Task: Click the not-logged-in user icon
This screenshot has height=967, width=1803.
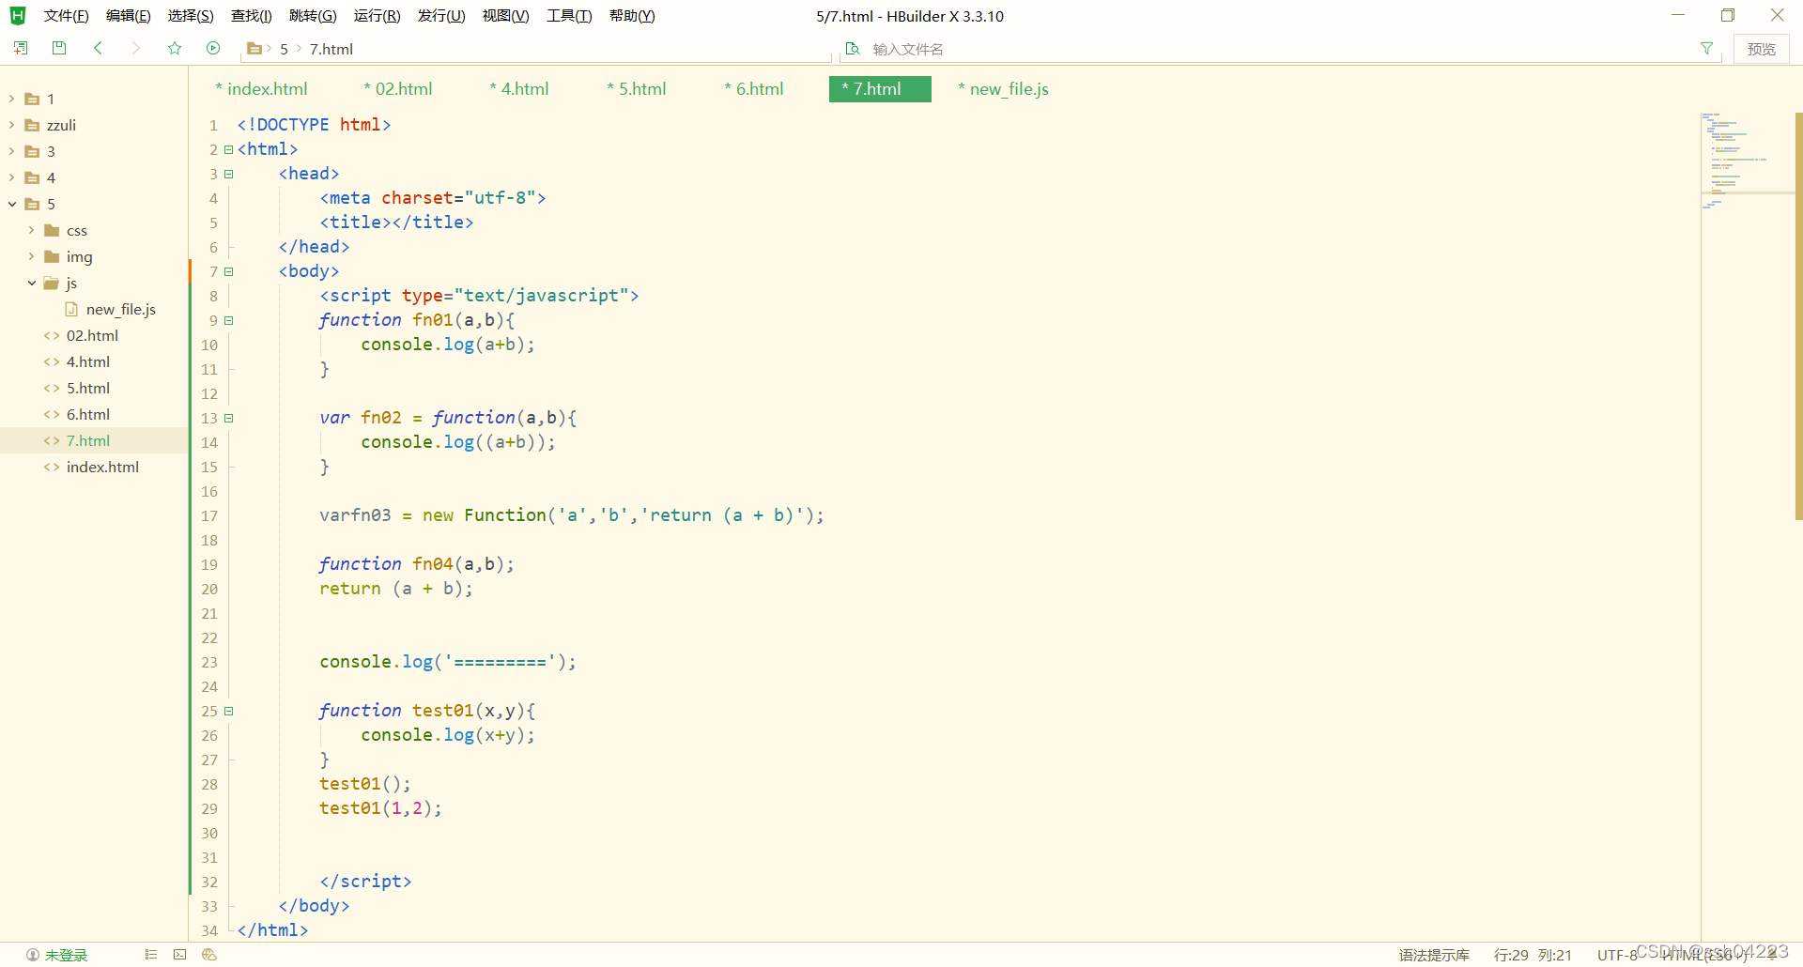Action: [33, 955]
